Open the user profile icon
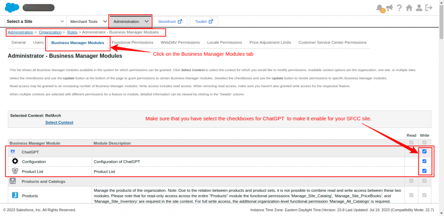The width and height of the screenshot is (444, 216). [x=419, y=8]
